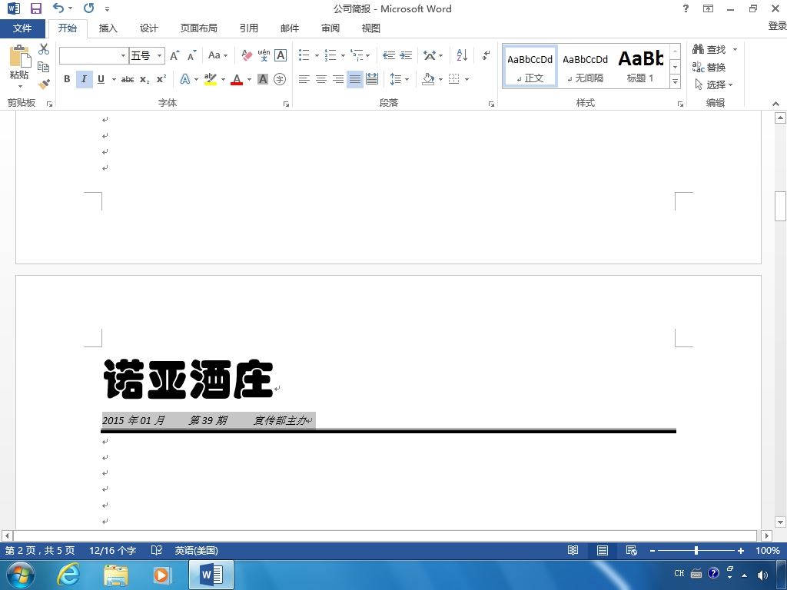Image resolution: width=787 pixels, height=590 pixels.
Task: Switch to Print Layout view in status bar
Action: (x=603, y=550)
